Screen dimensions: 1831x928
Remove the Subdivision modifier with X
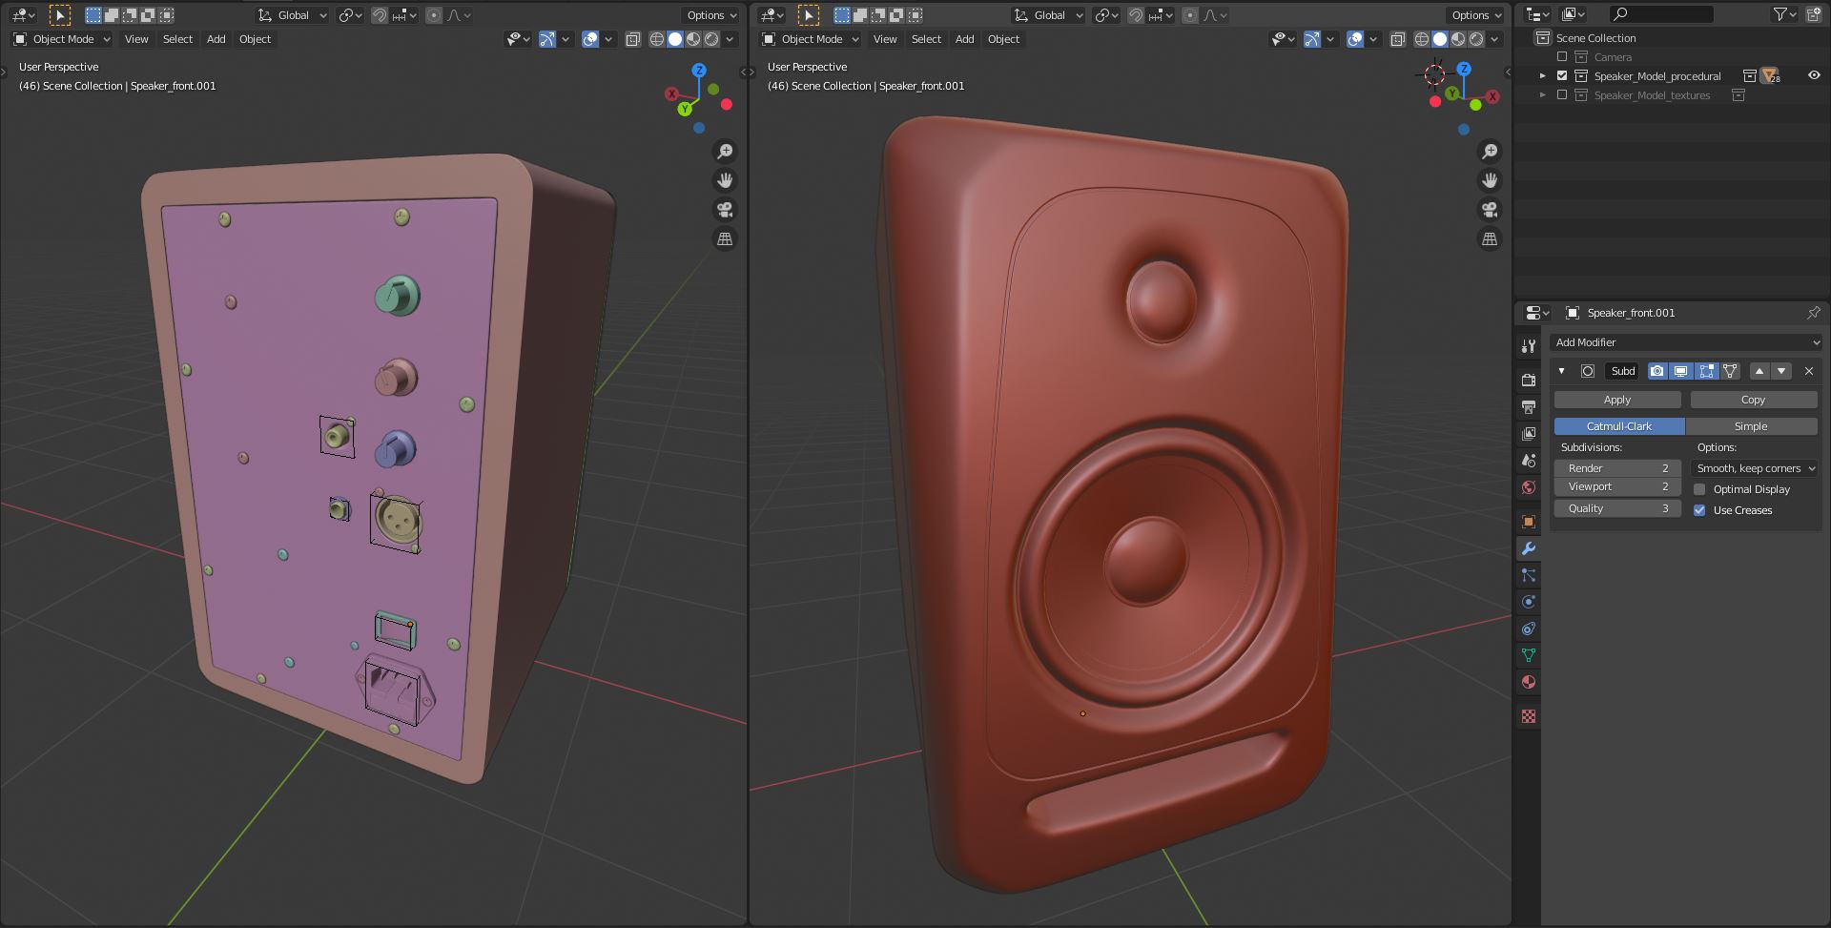(x=1809, y=371)
